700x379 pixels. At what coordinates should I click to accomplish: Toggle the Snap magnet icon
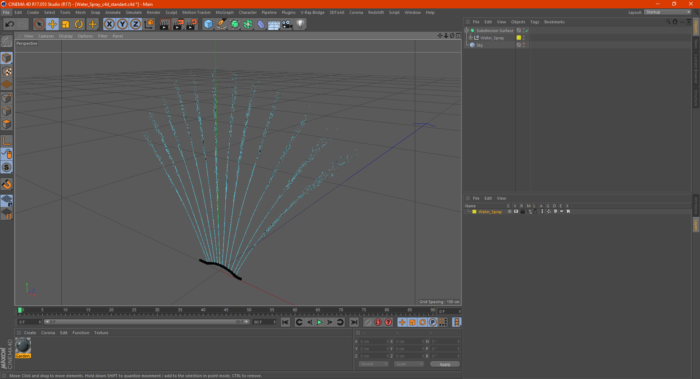(7, 184)
